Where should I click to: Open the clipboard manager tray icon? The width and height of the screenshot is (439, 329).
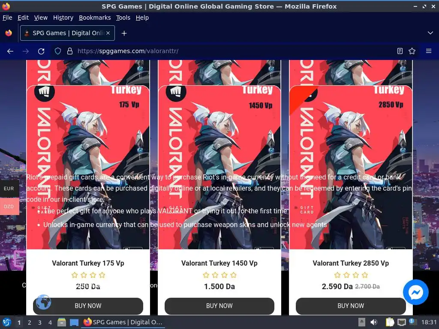coord(390,322)
